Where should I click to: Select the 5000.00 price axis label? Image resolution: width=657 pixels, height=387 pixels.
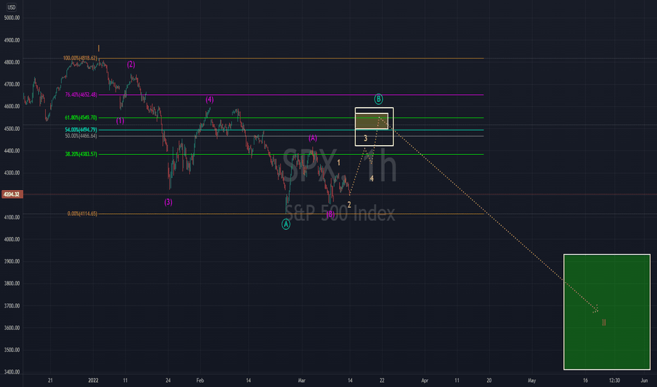(x=12, y=18)
